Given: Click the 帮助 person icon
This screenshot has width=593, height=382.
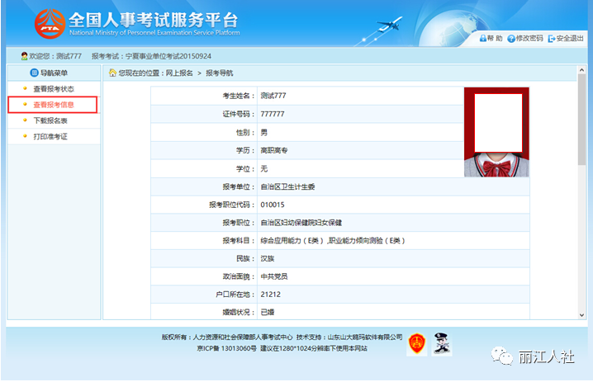Looking at the screenshot, I should tap(483, 38).
